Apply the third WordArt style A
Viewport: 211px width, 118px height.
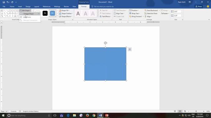(x=93, y=13)
